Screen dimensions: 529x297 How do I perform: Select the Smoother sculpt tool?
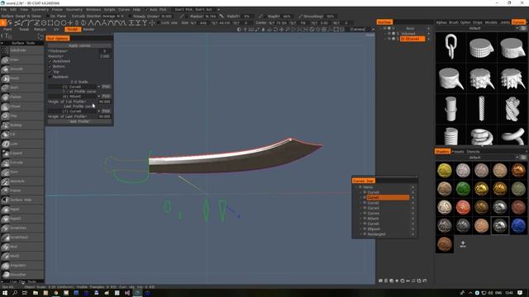(22, 275)
